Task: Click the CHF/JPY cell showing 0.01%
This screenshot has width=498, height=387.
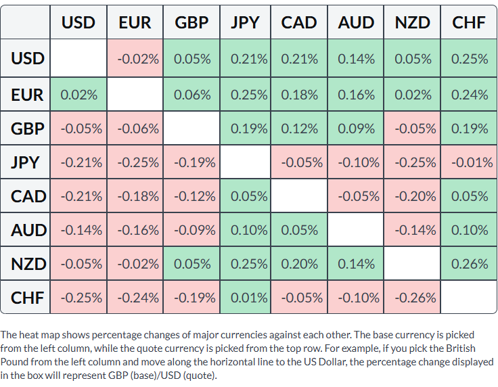Action: [245, 297]
